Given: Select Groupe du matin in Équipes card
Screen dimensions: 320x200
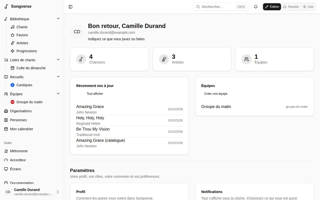Looking at the screenshot, I should point(216,107).
